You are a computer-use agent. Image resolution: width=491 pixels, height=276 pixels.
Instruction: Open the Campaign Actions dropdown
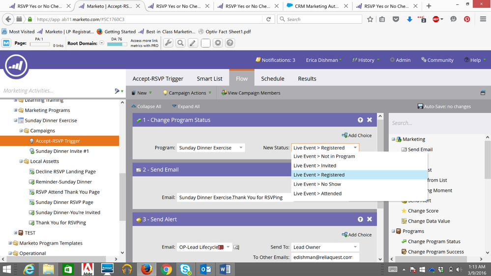click(187, 93)
